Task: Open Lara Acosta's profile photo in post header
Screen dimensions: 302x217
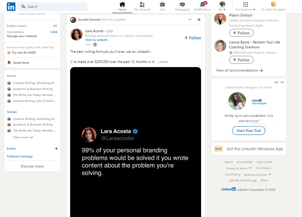Action: tap(77, 34)
